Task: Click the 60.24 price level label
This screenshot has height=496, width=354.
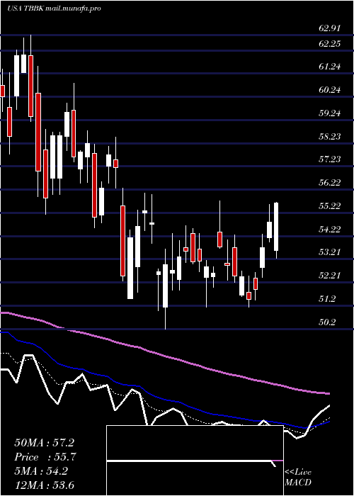Action: [330, 90]
